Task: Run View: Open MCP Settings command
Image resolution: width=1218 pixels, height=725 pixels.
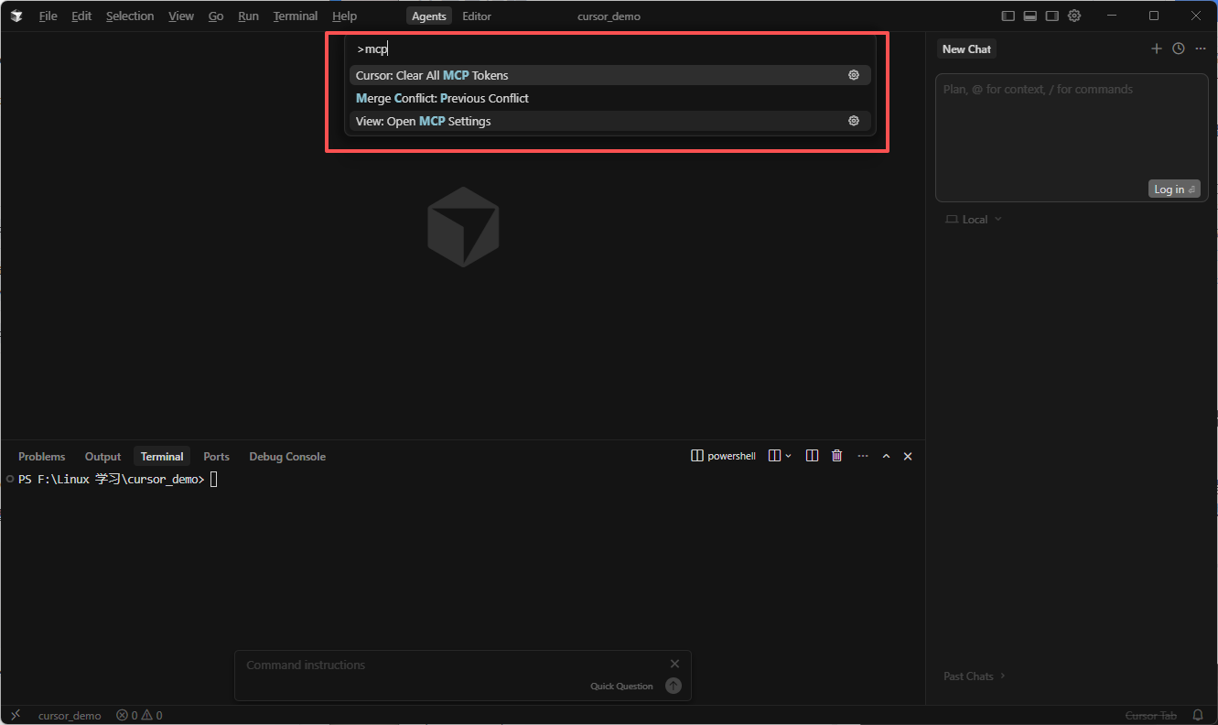Action: (609, 121)
